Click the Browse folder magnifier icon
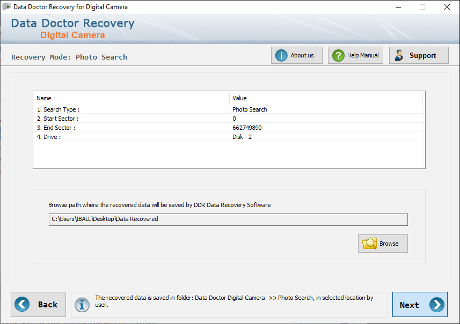Image resolution: width=460 pixels, height=324 pixels. tap(369, 244)
